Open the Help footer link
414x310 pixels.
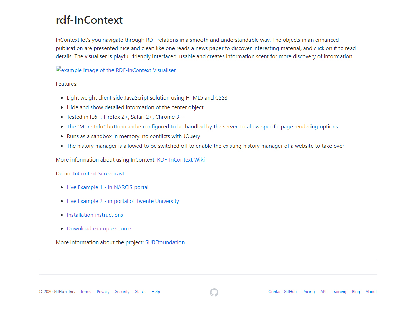(156, 292)
